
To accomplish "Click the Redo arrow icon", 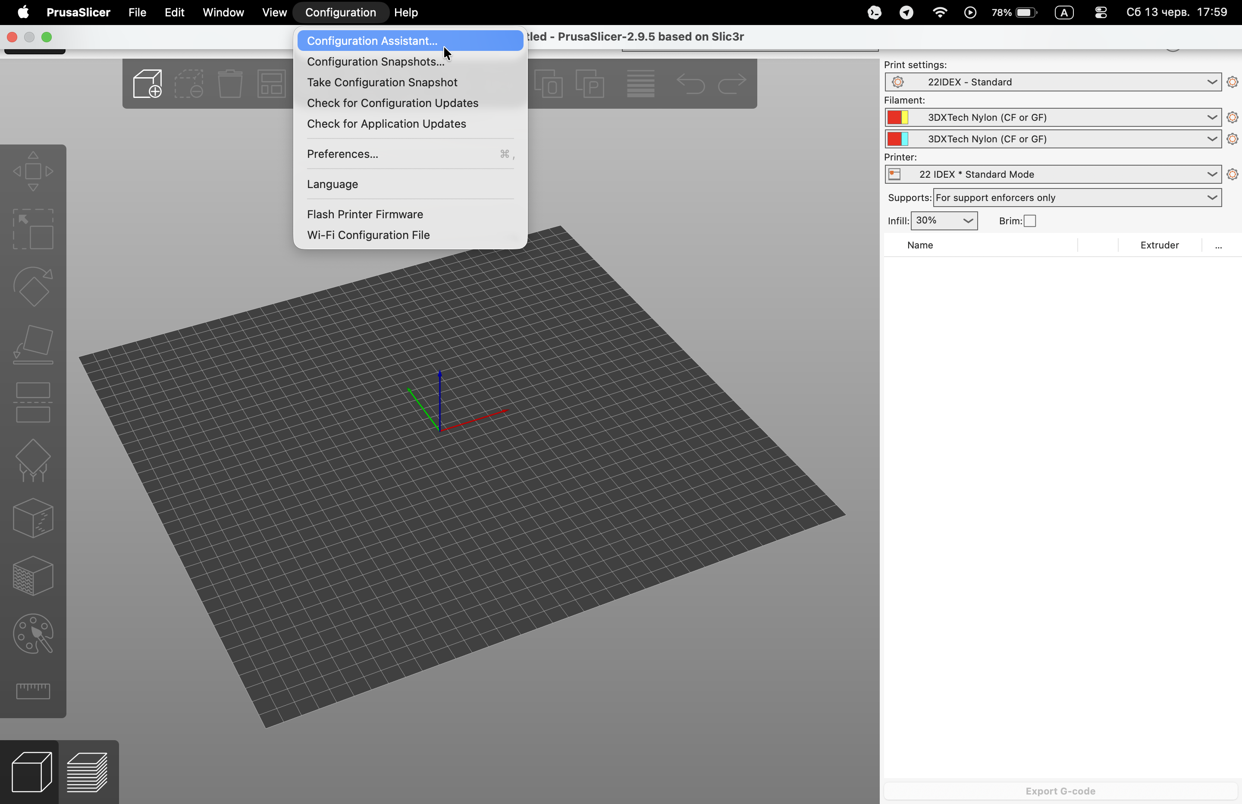I will (732, 84).
